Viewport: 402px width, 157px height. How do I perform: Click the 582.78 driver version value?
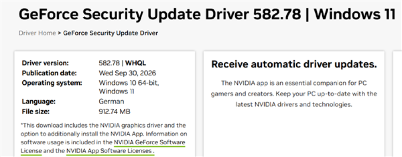(x=109, y=63)
